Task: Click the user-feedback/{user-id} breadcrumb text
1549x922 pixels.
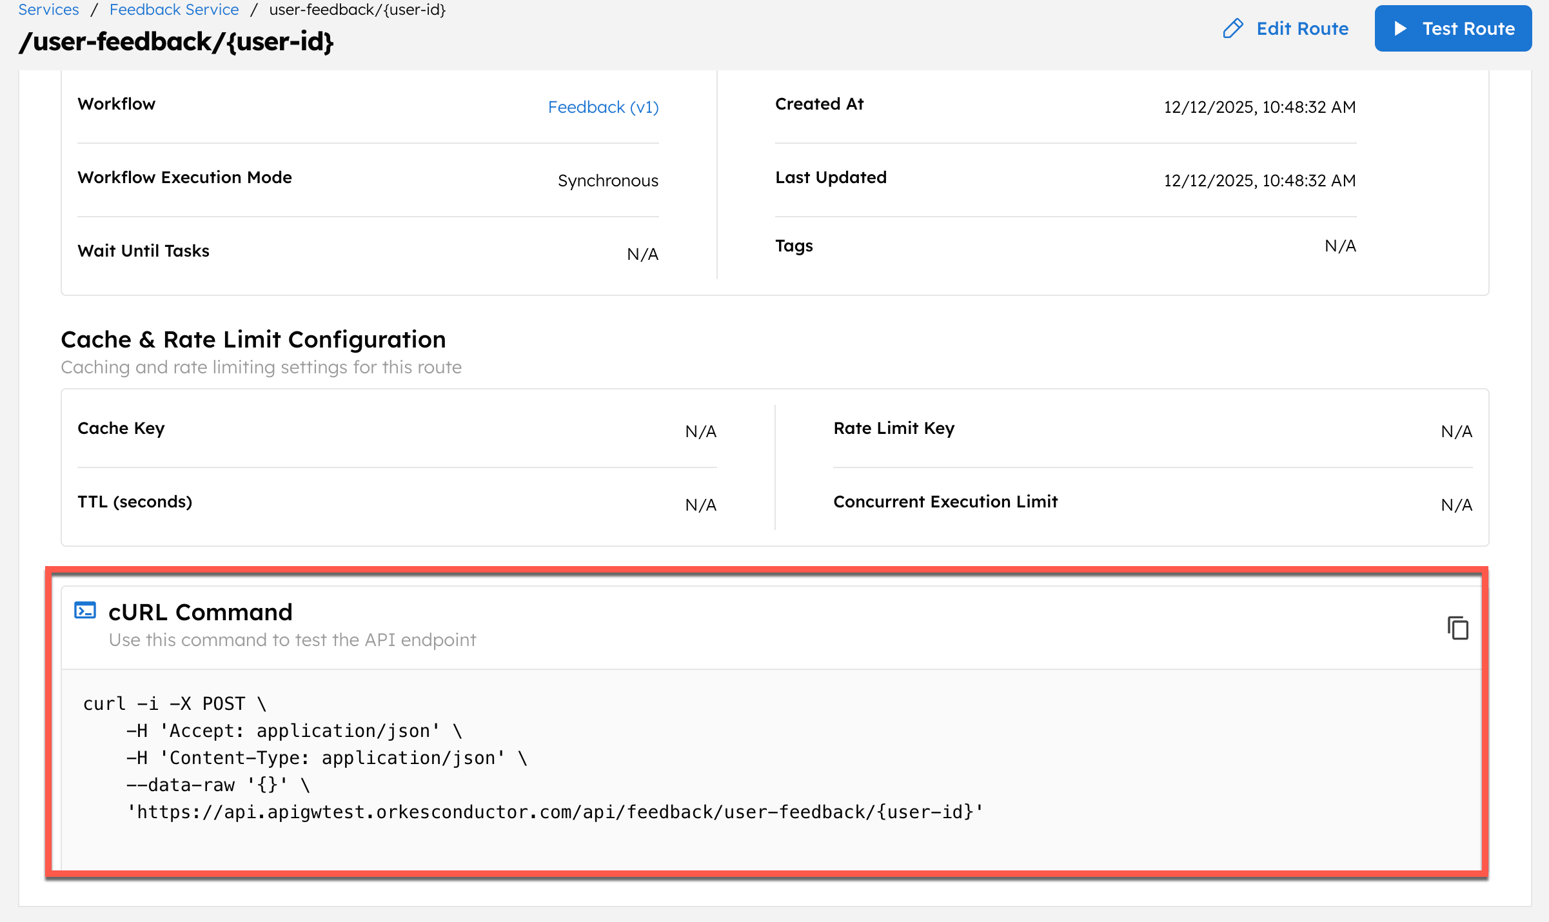Action: 357,10
